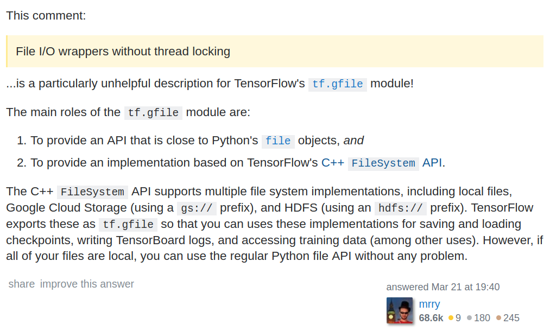The image size is (550, 331).
Task: Click the file code span in item 1
Action: pos(278,141)
